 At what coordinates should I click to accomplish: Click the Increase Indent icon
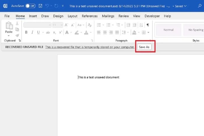(x=134, y=25)
